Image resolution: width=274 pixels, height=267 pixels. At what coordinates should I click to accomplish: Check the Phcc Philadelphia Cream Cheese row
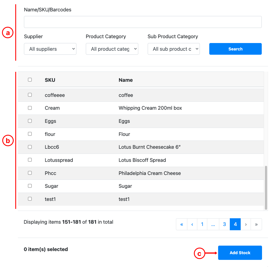coord(30,173)
